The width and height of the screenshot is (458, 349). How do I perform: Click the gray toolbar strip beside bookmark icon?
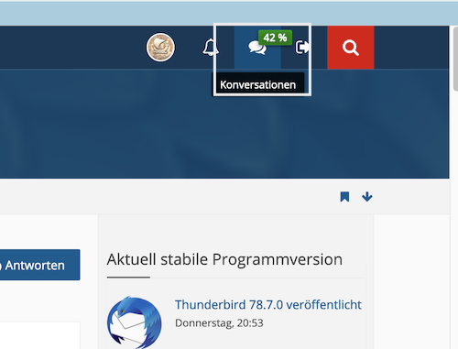168,197
